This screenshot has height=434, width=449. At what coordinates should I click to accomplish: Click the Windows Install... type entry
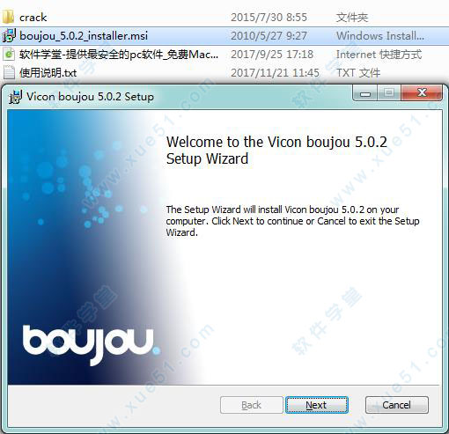pyautogui.click(x=380, y=36)
